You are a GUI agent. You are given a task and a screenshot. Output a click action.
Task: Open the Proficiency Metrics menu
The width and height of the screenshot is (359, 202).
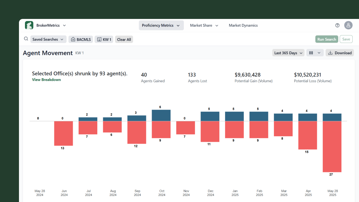tap(161, 25)
